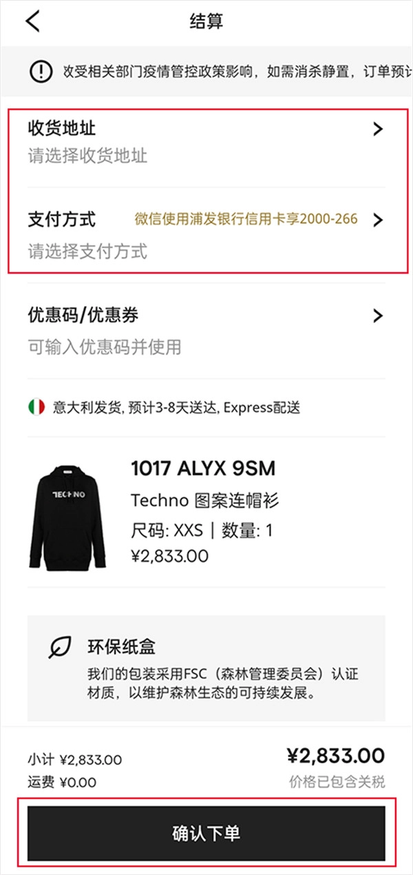Open the 微信使用浦发银行信用卡 promo link
The height and width of the screenshot is (875, 413).
point(246,220)
